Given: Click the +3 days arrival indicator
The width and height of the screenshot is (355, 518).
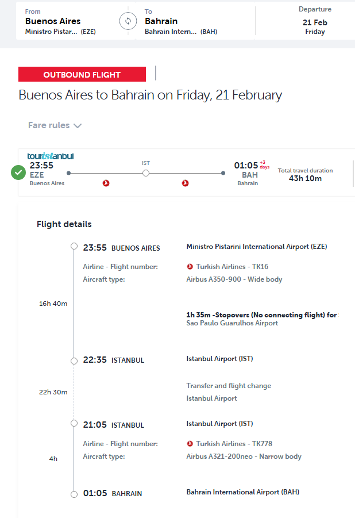Looking at the screenshot, I should (x=264, y=164).
